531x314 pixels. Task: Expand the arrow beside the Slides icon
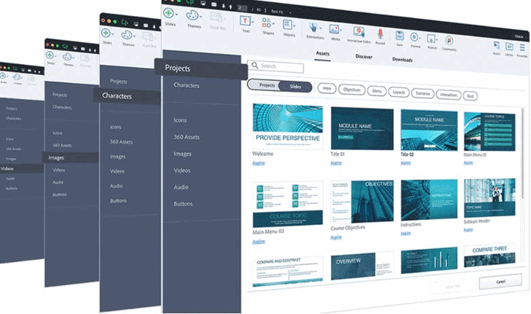point(177,15)
